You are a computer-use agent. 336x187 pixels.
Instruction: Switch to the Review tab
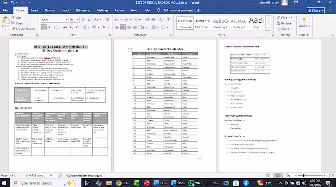point(119,10)
